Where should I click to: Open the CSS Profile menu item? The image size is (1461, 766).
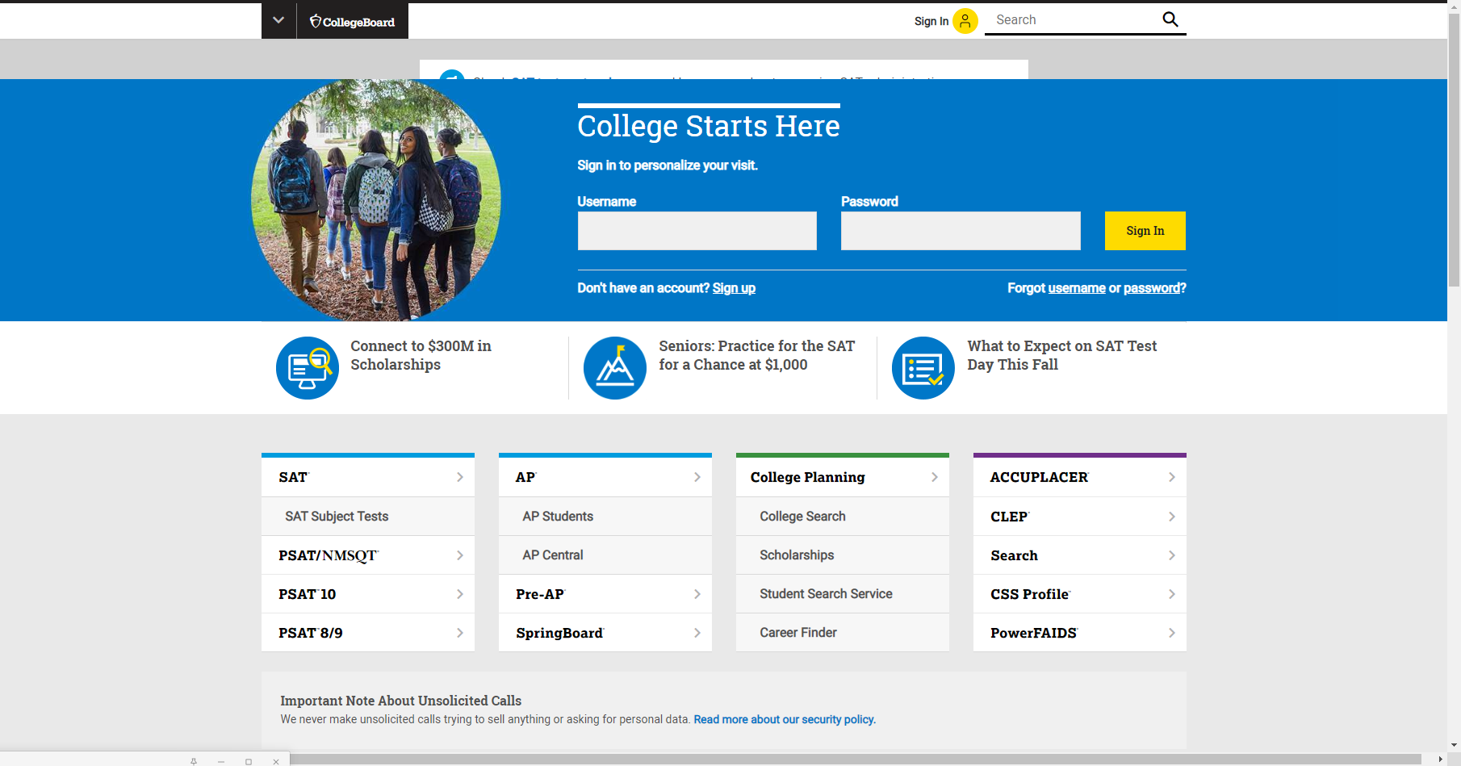[x=1030, y=594]
